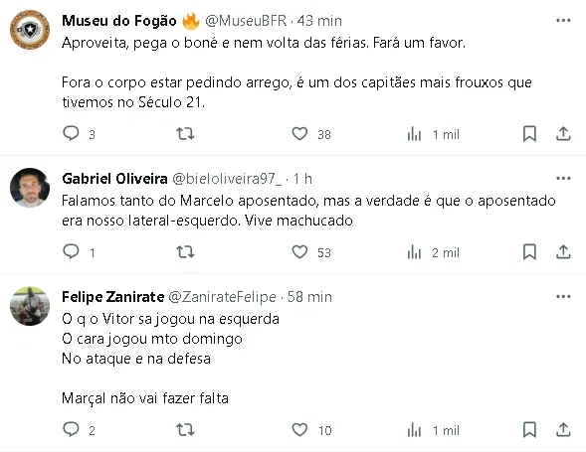
Task: View Museu do Fogão's avatar
Action: tap(30, 30)
